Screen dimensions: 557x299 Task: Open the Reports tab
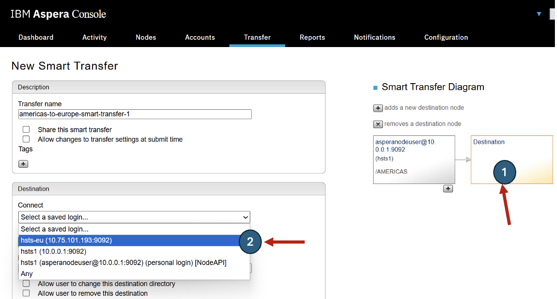click(x=312, y=37)
